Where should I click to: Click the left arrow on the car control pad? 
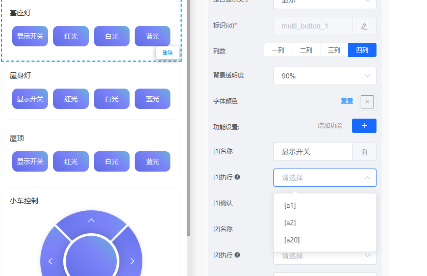(51, 261)
